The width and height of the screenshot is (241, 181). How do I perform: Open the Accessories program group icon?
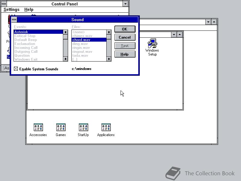[x=38, y=130]
